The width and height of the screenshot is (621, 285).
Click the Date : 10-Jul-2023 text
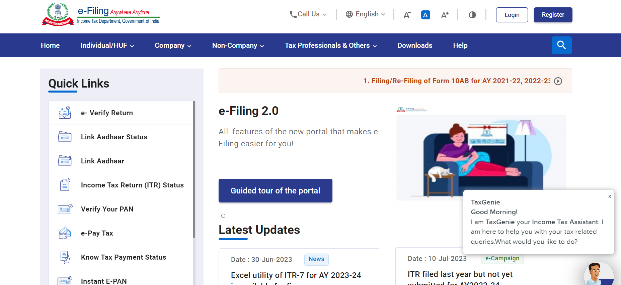tap(437, 259)
